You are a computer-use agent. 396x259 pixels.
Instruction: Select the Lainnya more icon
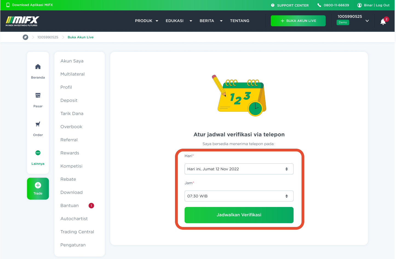(x=38, y=153)
